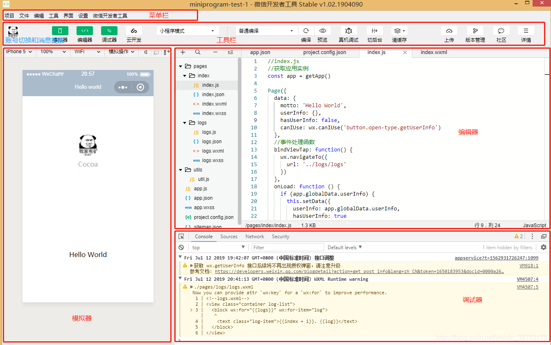Open the 文件 menu
Screen dimensions: 551x345
[x=24, y=16]
